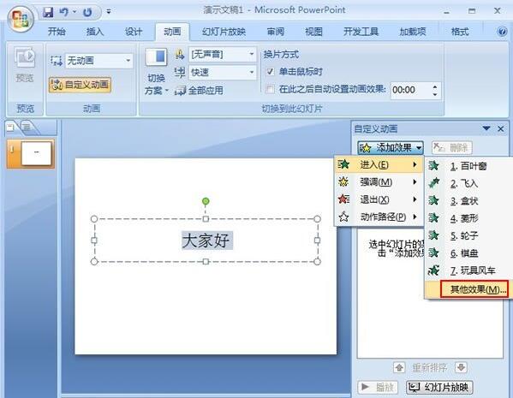Open the 视图 ribbon tab
The image size is (513, 398).
[313, 32]
